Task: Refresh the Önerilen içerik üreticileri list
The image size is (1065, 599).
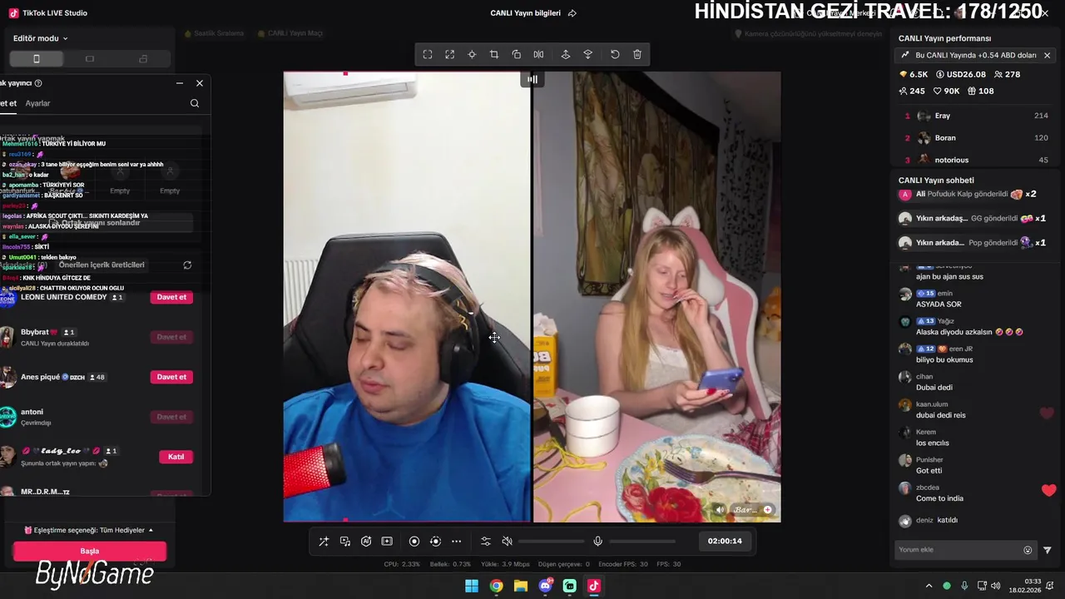Action: [x=187, y=265]
